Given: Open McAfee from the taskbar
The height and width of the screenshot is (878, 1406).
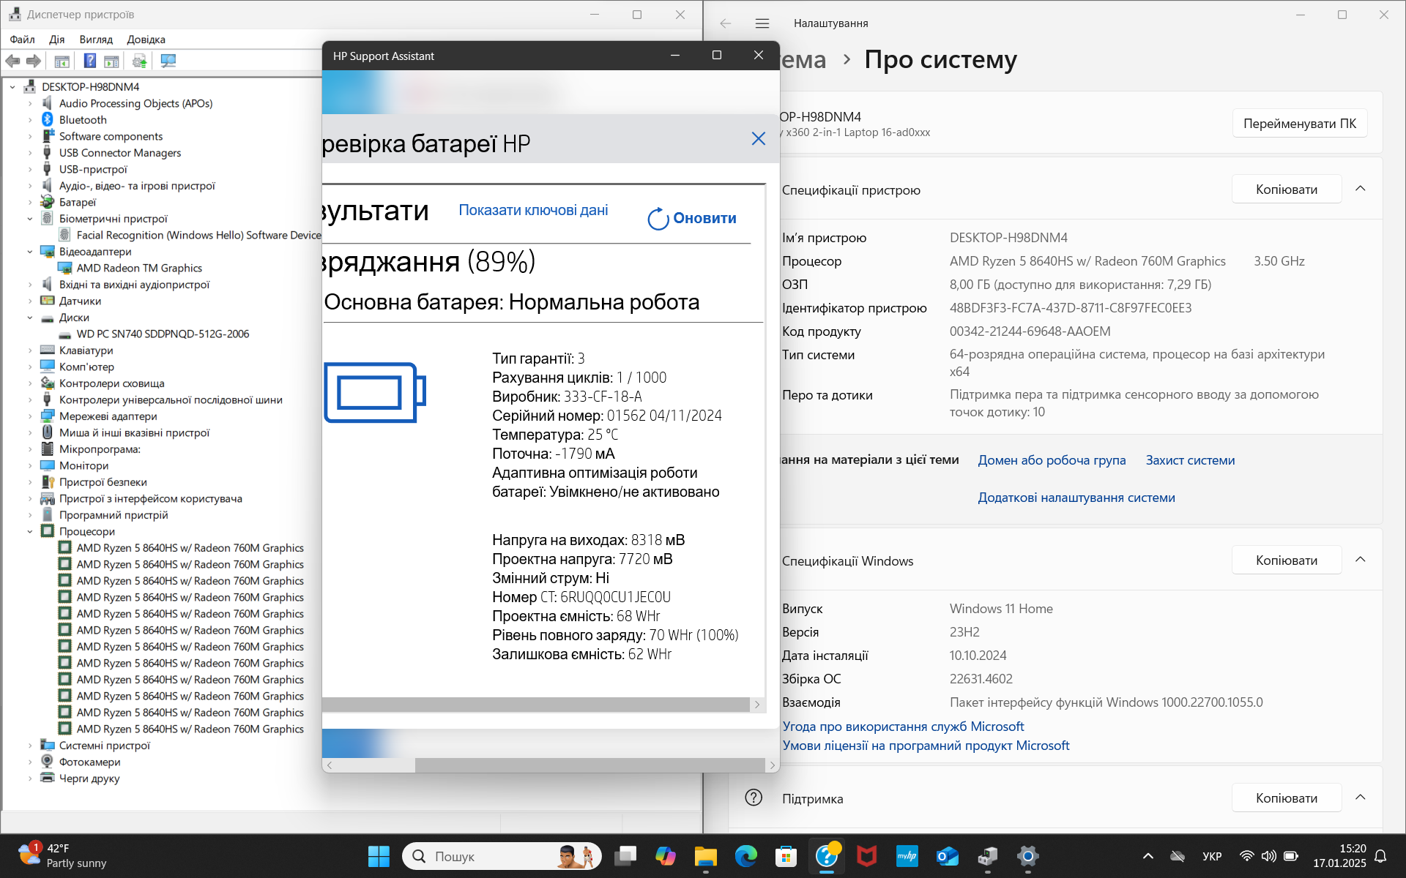Looking at the screenshot, I should 867,856.
